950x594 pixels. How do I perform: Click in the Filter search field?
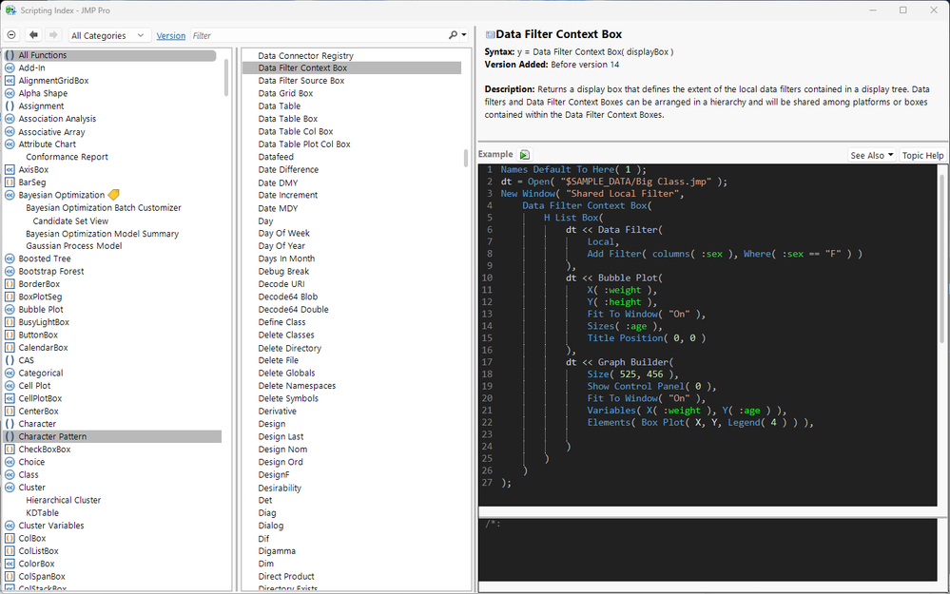coord(318,36)
